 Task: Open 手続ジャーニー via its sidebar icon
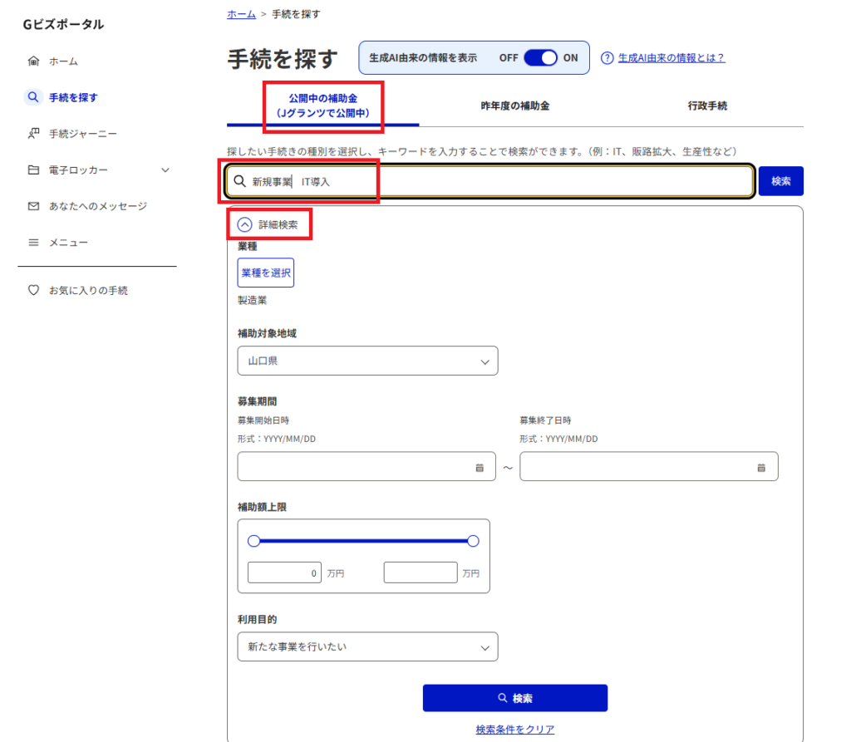33,133
